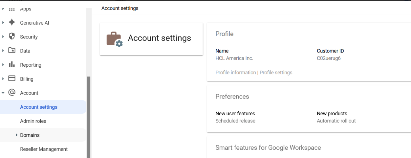Open the Profile information link
This screenshot has height=158, width=411.
(x=235, y=73)
